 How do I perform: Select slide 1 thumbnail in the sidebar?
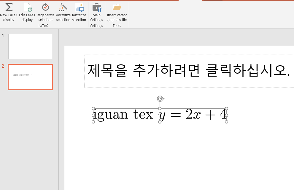[30, 46]
